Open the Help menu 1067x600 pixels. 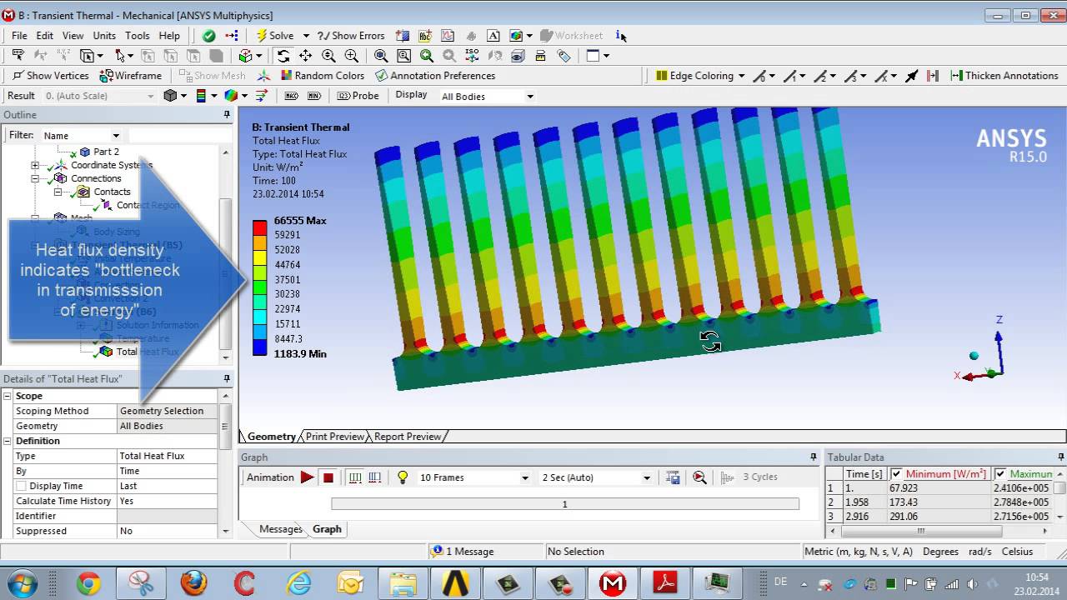(169, 36)
